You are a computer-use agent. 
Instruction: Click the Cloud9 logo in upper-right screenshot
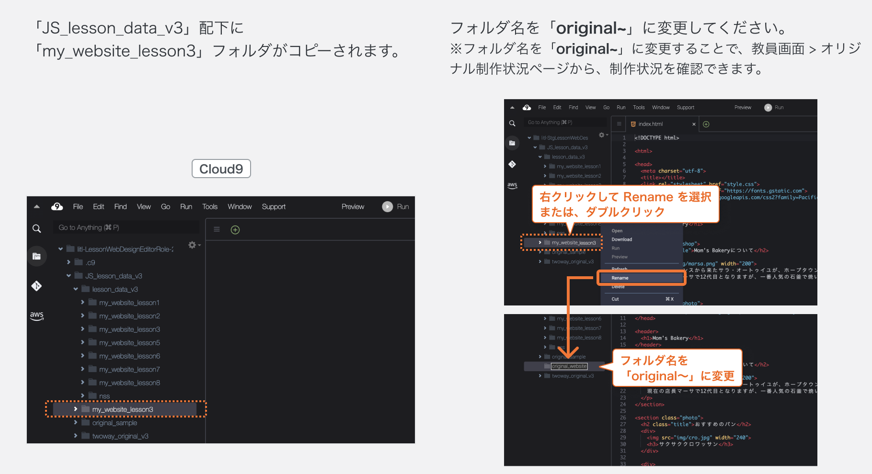coord(527,107)
